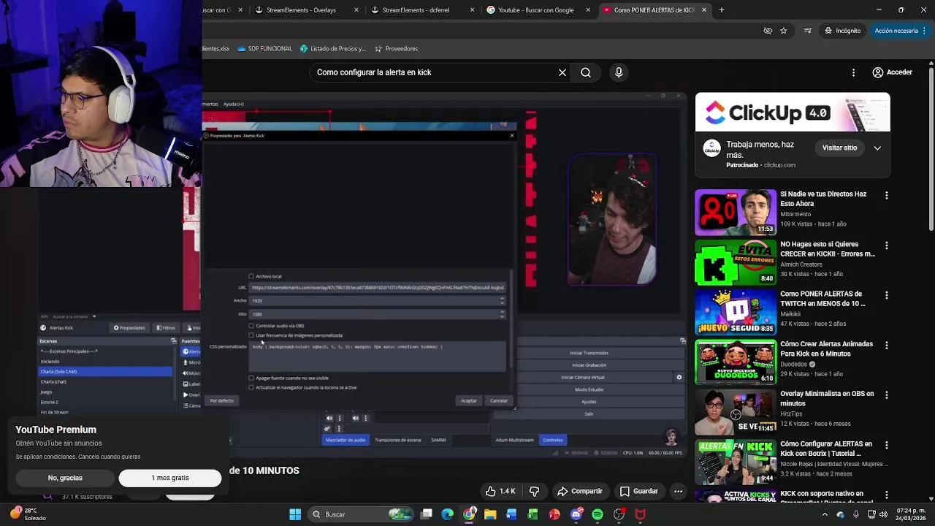Click the Ancho value spinner arrows
Image resolution: width=935 pixels, height=526 pixels.
502,300
